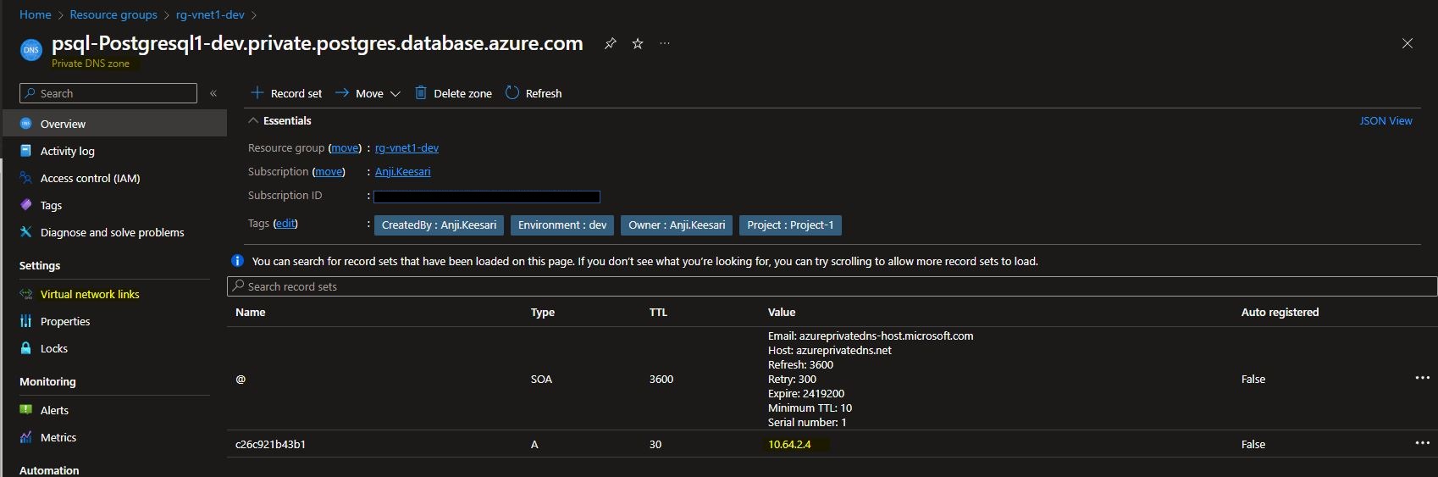Click the Auto registered column header

tap(1280, 312)
